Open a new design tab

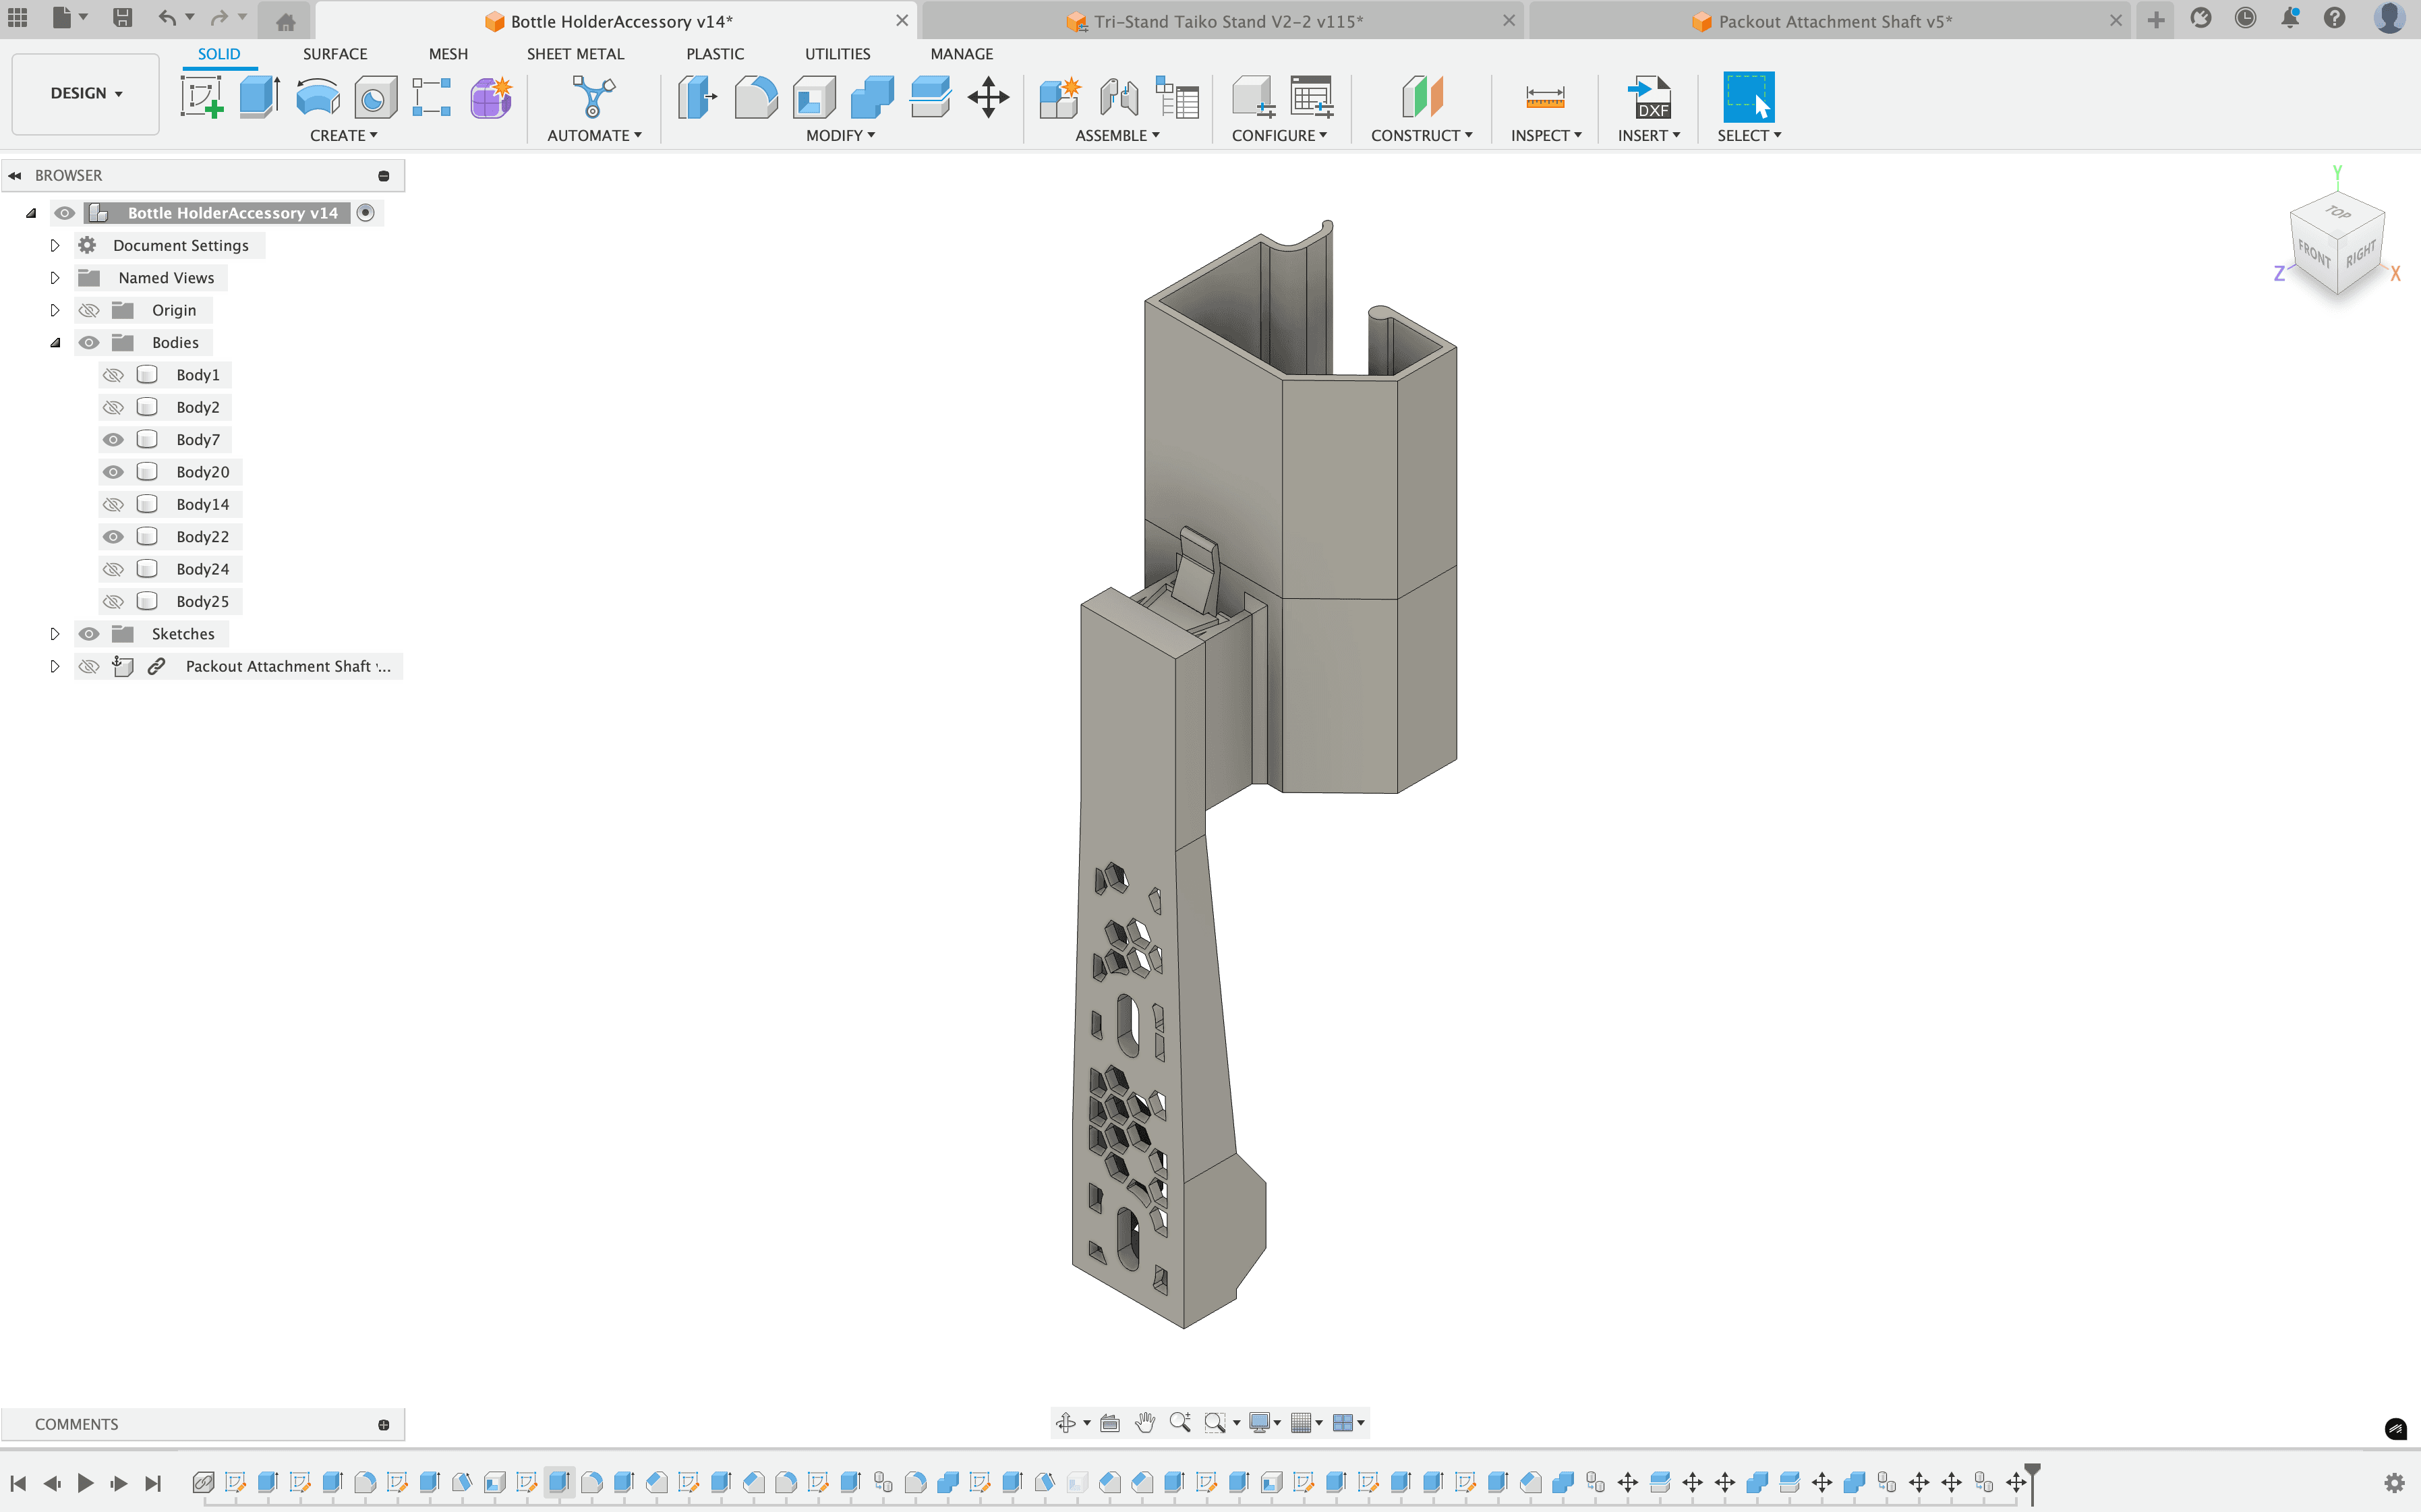(2156, 20)
